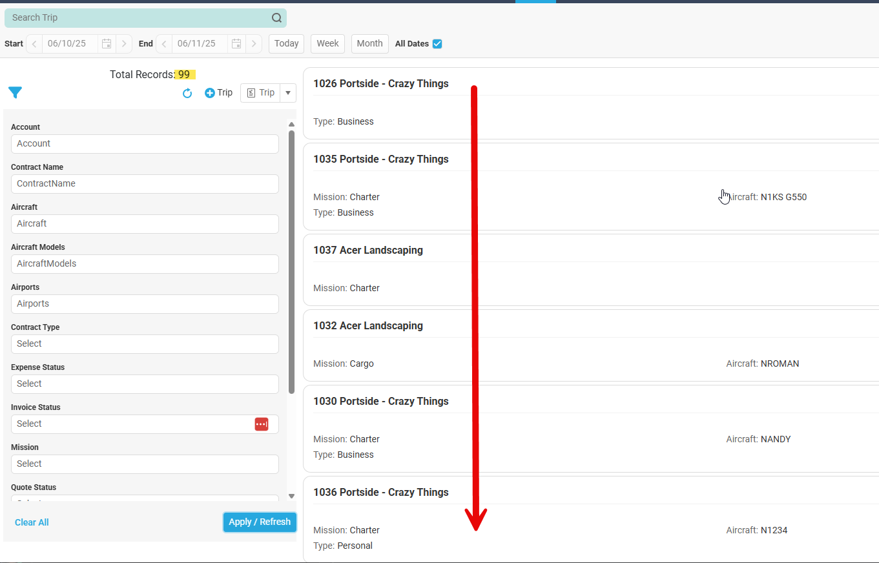
Task: Click the circular refresh icon
Action: [x=187, y=94]
